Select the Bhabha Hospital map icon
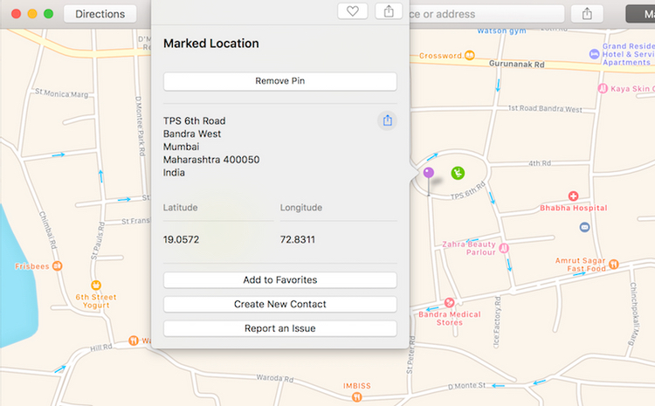Screen dimensions: 655x406 pyautogui.click(x=573, y=196)
